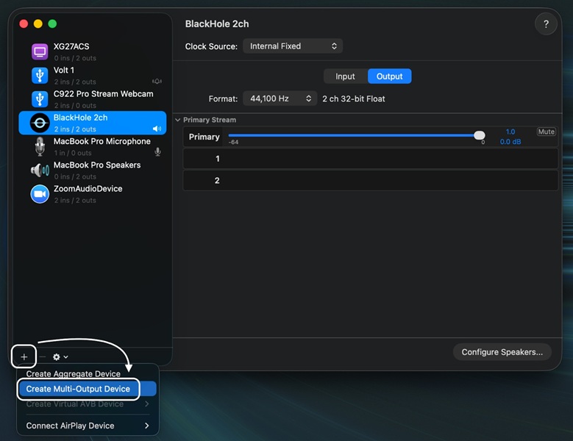Select MacBook Pro Speakers device

pos(93,171)
